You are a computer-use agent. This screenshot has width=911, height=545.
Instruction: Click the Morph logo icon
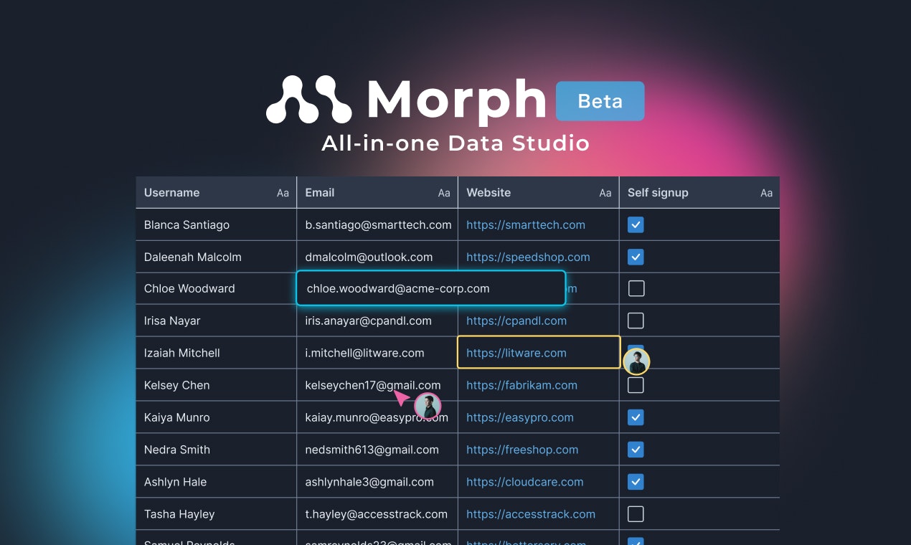click(310, 99)
